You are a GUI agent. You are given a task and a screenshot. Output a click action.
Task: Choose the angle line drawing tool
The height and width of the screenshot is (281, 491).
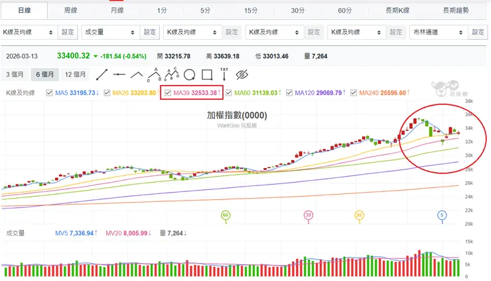tap(137, 74)
